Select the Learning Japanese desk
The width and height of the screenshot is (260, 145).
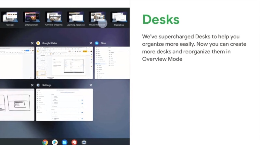point(76,17)
